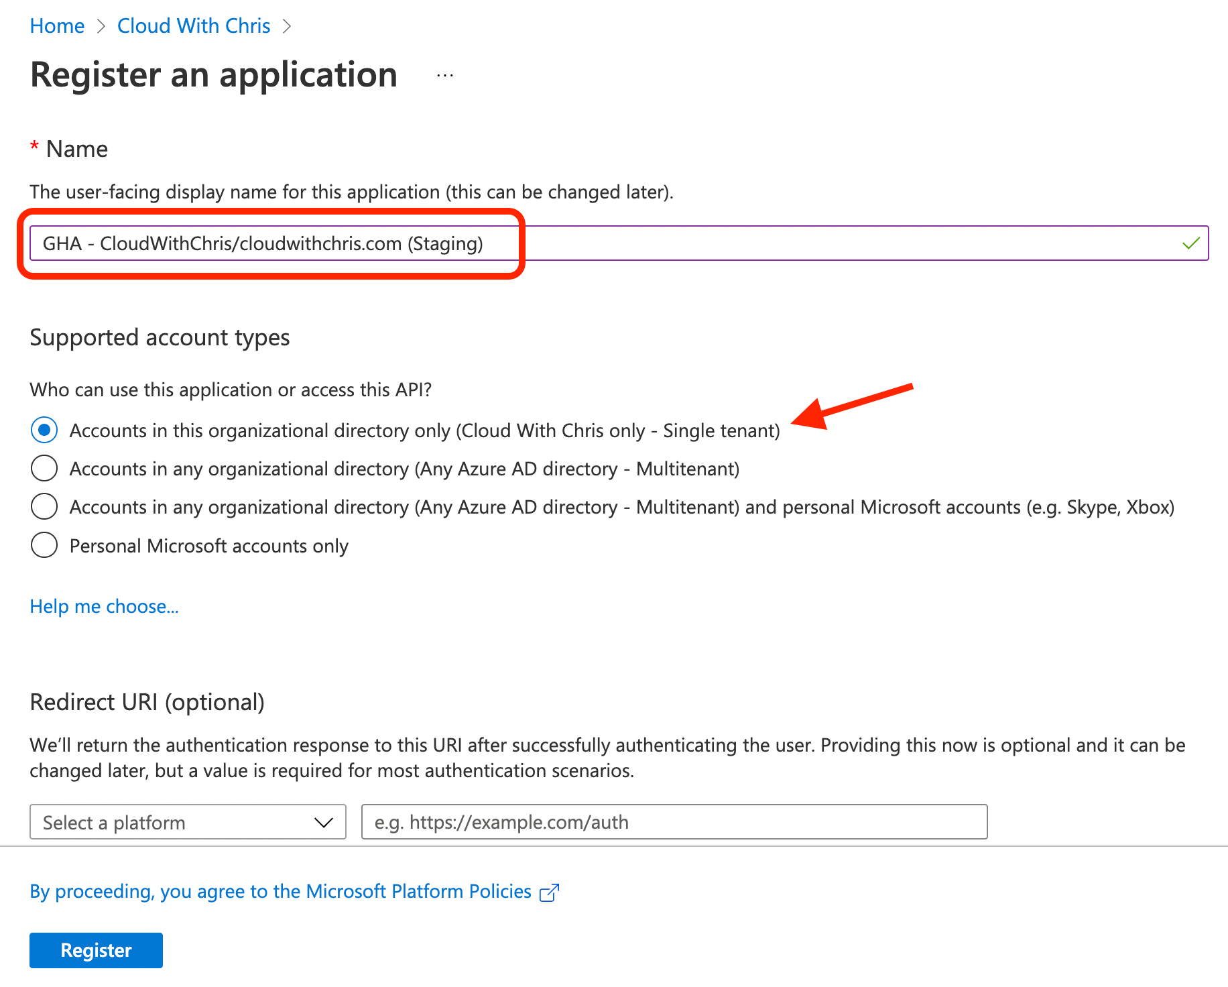
Task: Click the ellipsis next to page title
Action: click(444, 75)
